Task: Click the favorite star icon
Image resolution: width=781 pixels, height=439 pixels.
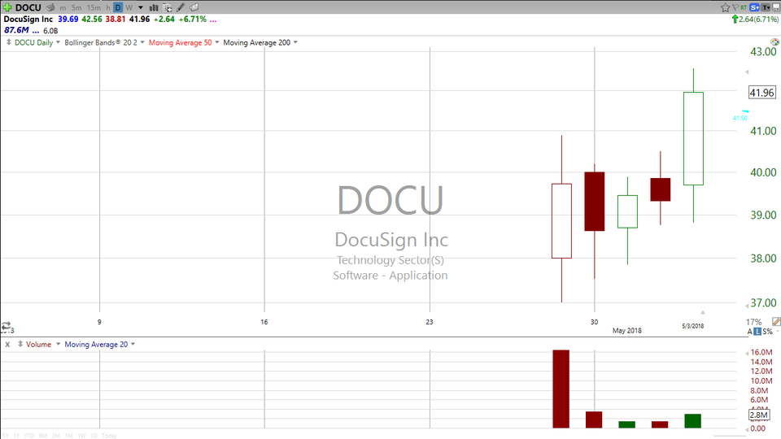Action: tap(725, 7)
